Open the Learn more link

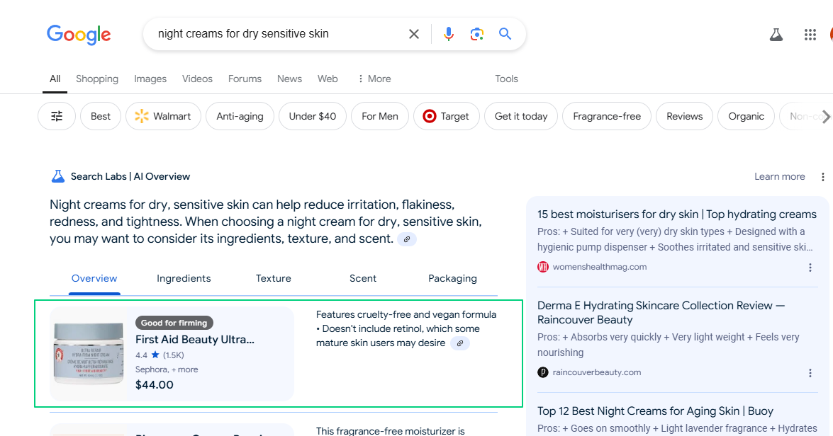pyautogui.click(x=779, y=177)
